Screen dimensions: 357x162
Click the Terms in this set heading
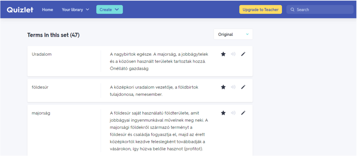point(53,35)
